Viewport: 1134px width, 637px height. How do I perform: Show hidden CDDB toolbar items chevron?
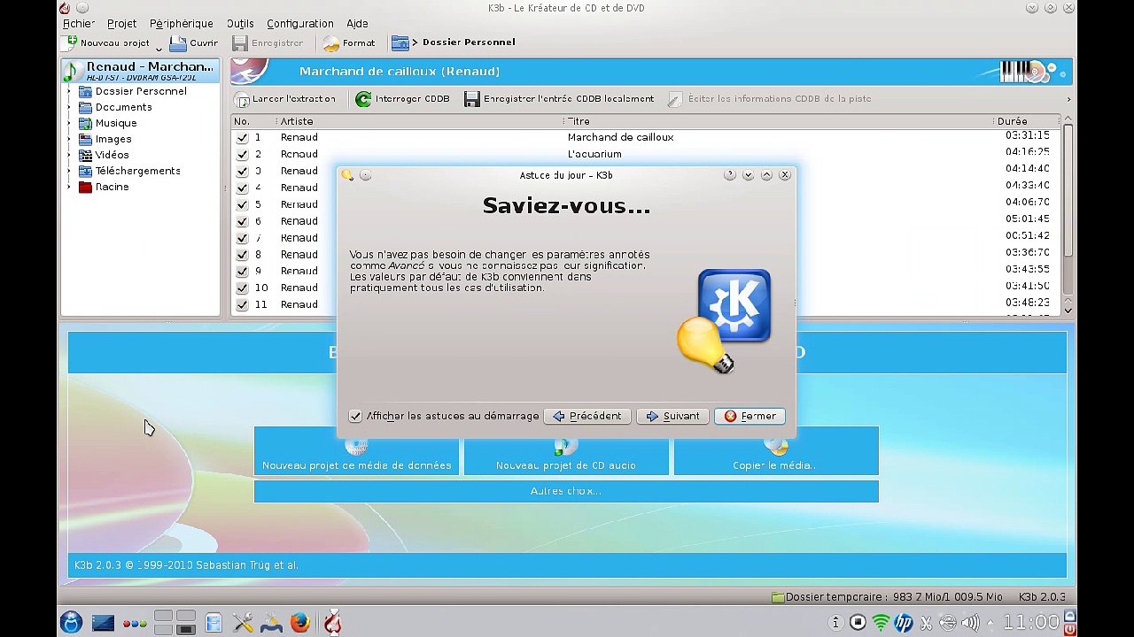[x=1068, y=99]
